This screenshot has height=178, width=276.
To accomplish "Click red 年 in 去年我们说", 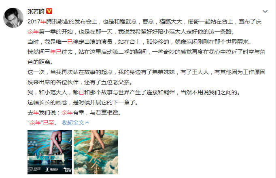I will click(36, 112).
